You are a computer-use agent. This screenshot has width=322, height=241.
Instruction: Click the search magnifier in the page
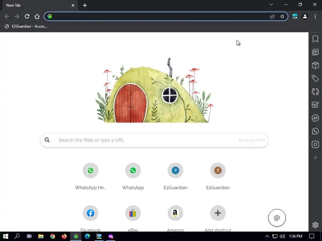47,140
